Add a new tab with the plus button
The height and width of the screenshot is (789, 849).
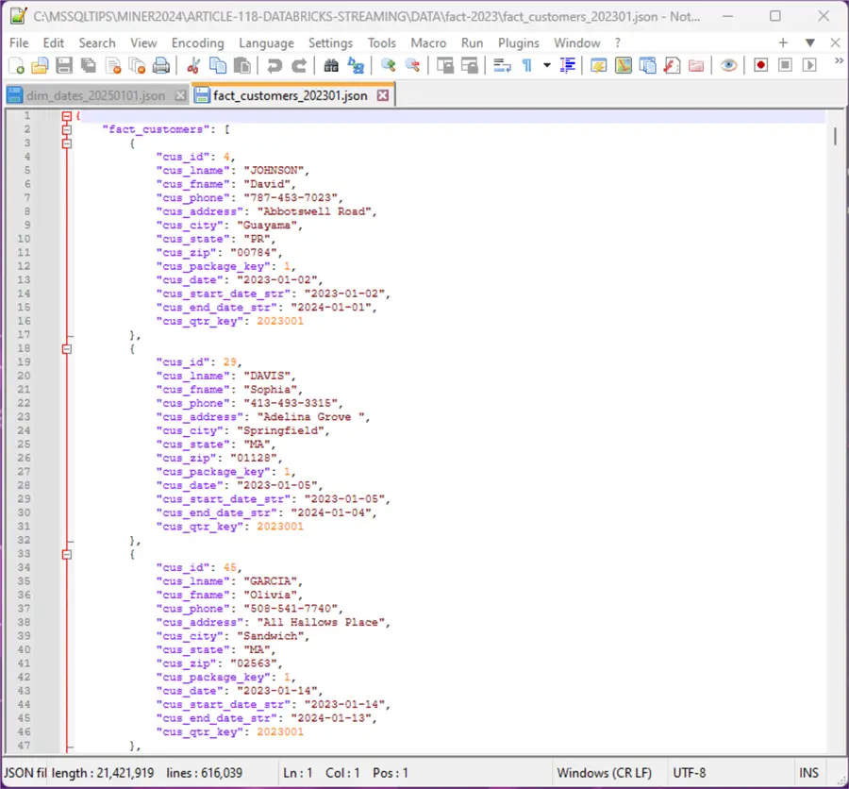(x=783, y=42)
